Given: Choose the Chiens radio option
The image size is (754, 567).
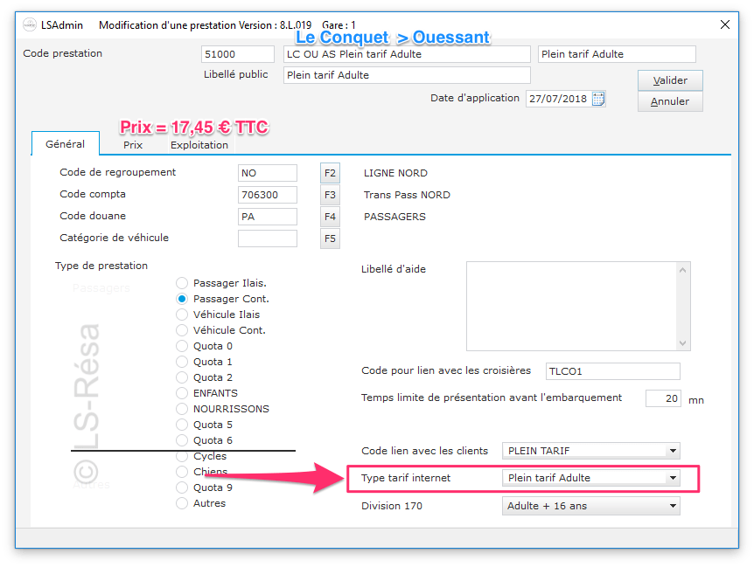Looking at the screenshot, I should click(182, 472).
